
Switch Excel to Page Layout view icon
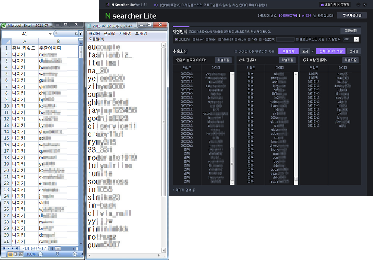[16, 254]
